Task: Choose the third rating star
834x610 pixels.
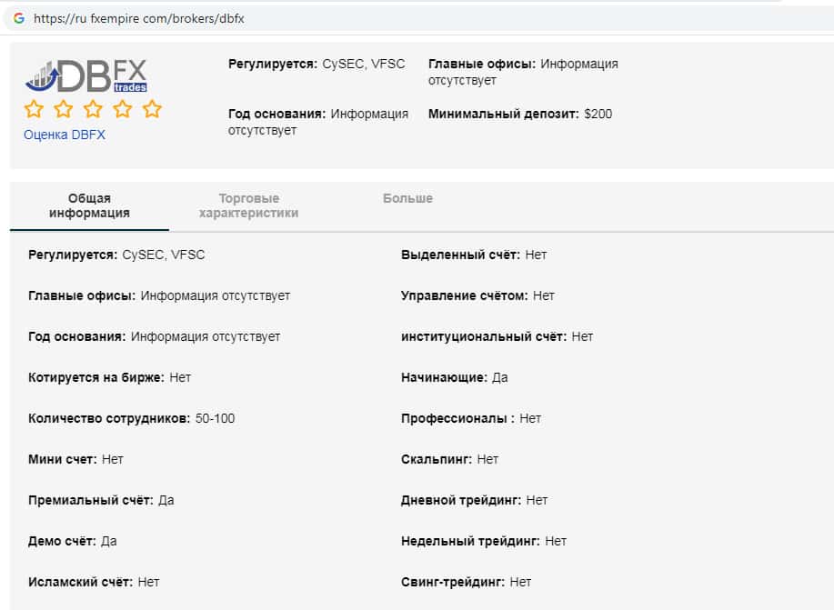Action: [x=94, y=110]
